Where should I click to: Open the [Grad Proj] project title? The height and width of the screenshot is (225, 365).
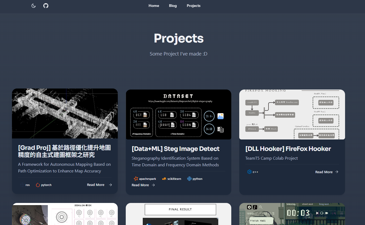(x=64, y=151)
